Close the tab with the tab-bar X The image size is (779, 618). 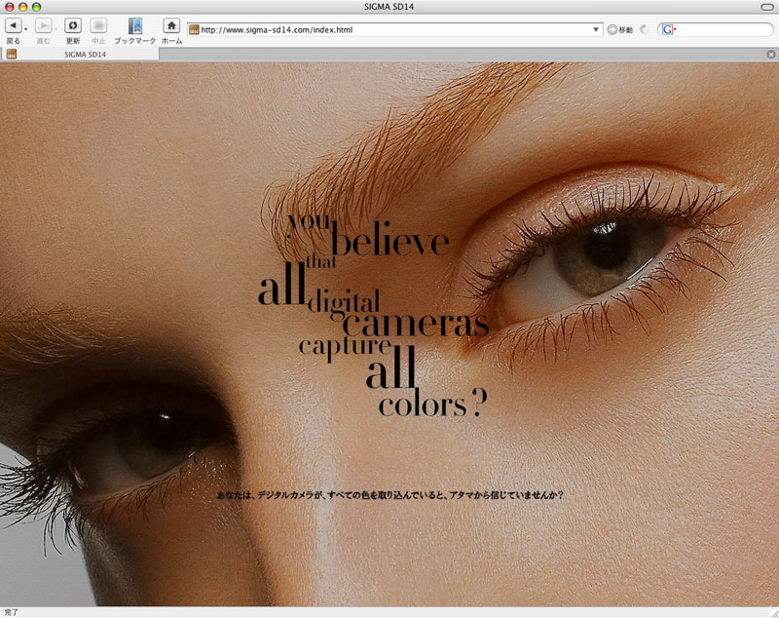770,55
